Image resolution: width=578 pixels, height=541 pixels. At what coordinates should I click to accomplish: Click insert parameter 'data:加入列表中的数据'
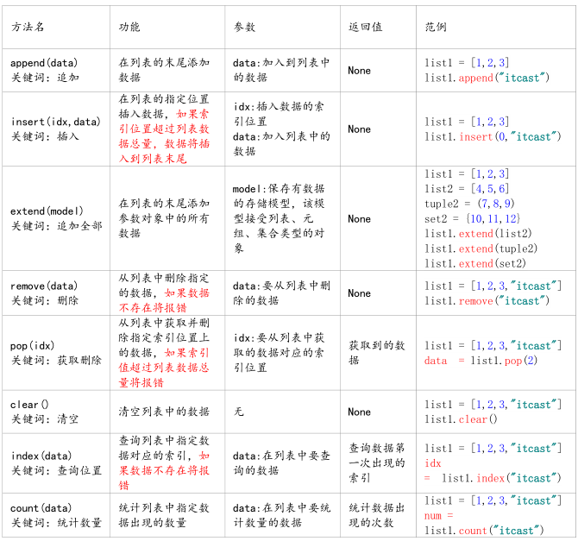pos(281,144)
